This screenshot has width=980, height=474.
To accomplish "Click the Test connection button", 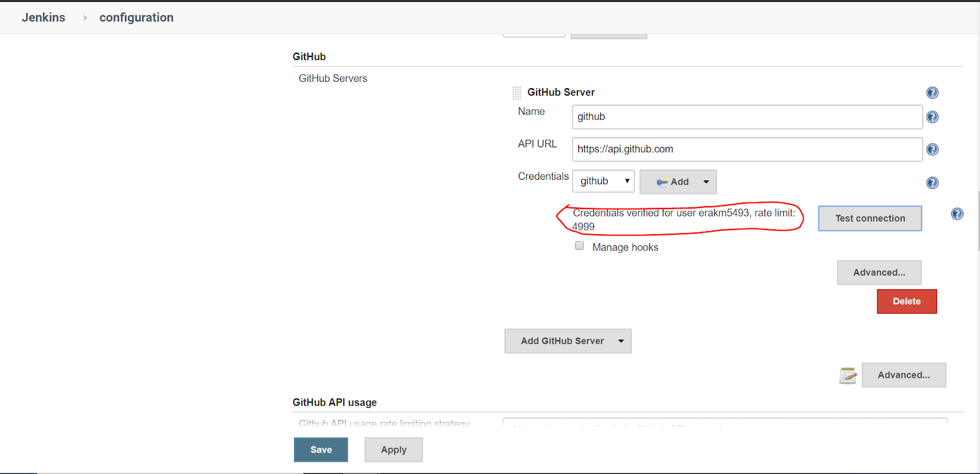I will pos(870,218).
